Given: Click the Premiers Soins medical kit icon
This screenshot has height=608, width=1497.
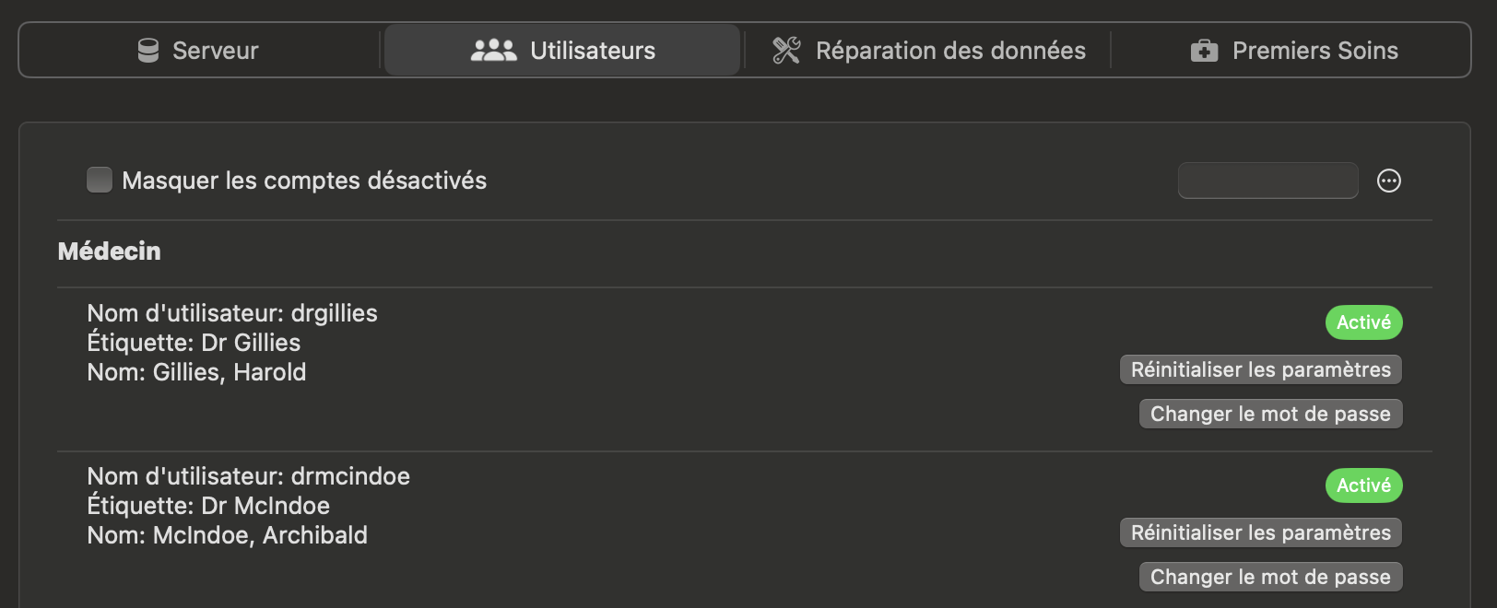Looking at the screenshot, I should [x=1204, y=51].
